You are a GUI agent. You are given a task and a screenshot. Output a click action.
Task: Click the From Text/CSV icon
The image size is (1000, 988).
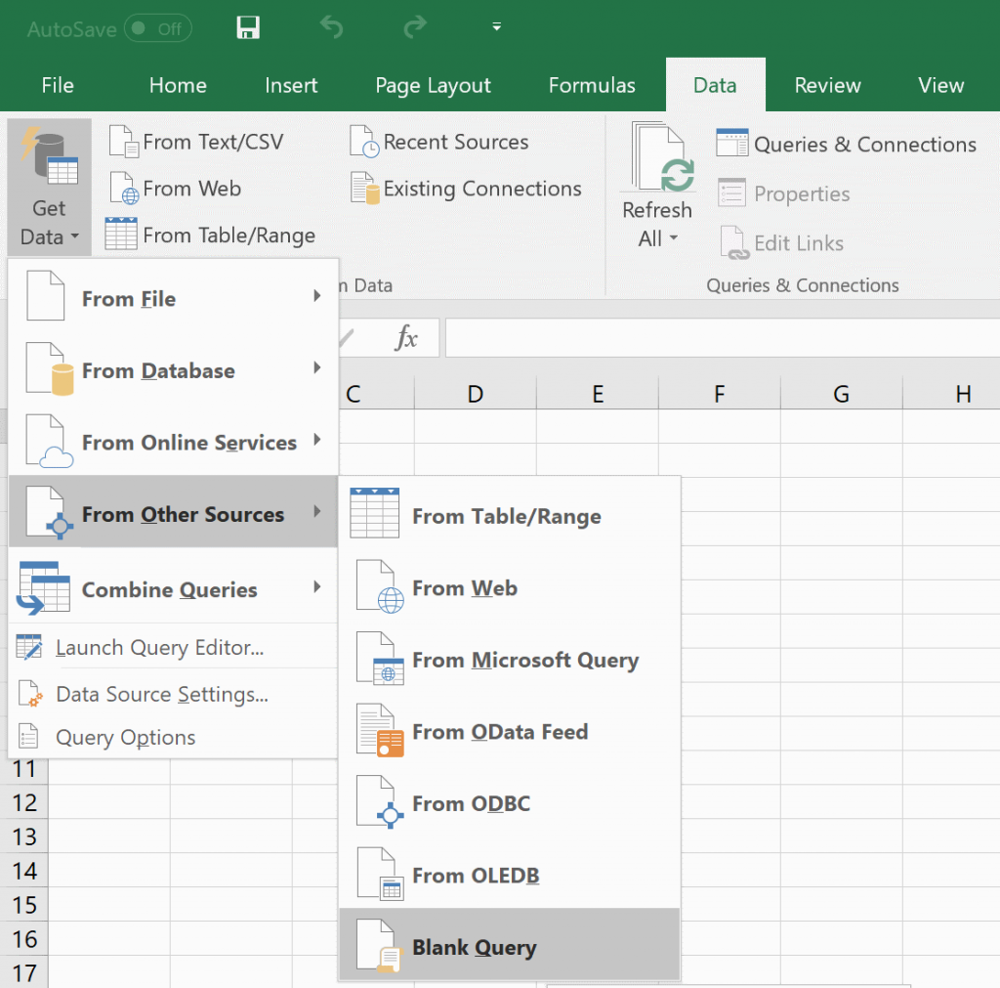(x=124, y=142)
